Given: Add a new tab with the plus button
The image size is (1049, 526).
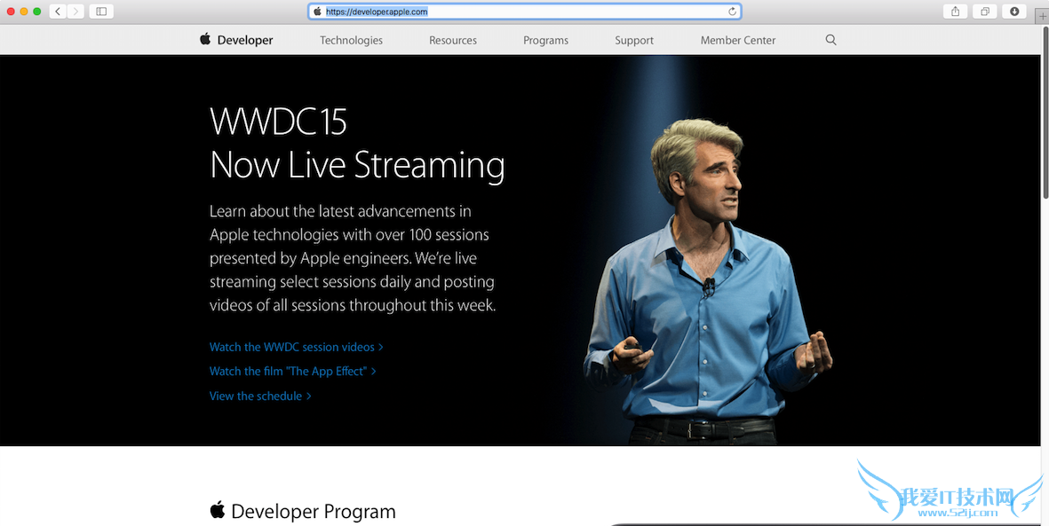Looking at the screenshot, I should pyautogui.click(x=1042, y=17).
